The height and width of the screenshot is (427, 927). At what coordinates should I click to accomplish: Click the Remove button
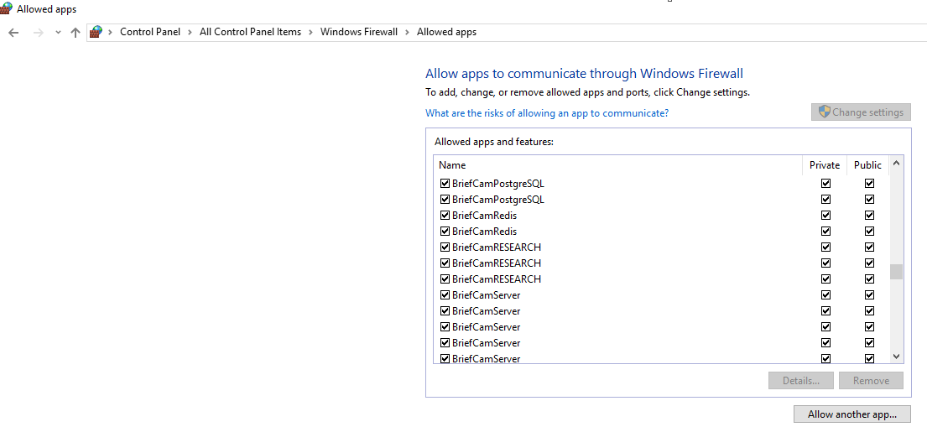(871, 381)
